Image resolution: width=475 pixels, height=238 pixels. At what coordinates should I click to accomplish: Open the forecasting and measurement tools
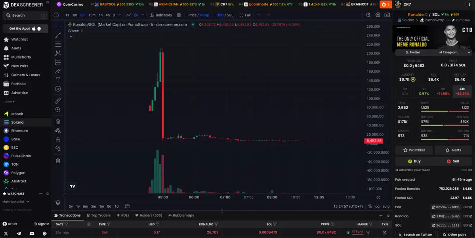click(x=58, y=62)
